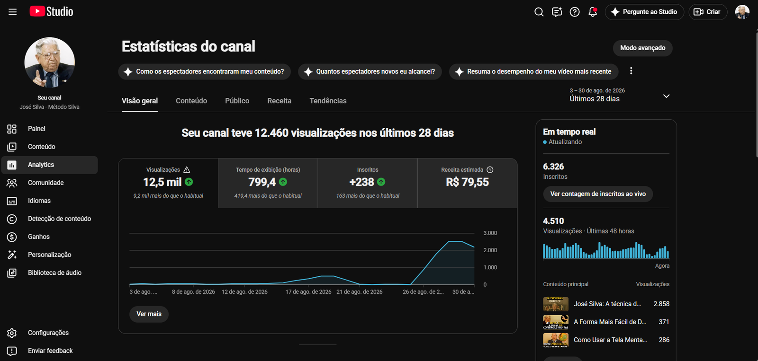Click the Analytics sidebar icon
Screen dimensions: 758x361
click(x=12, y=165)
